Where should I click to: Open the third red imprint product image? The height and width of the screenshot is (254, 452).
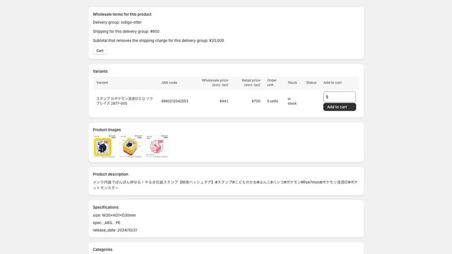[157, 146]
